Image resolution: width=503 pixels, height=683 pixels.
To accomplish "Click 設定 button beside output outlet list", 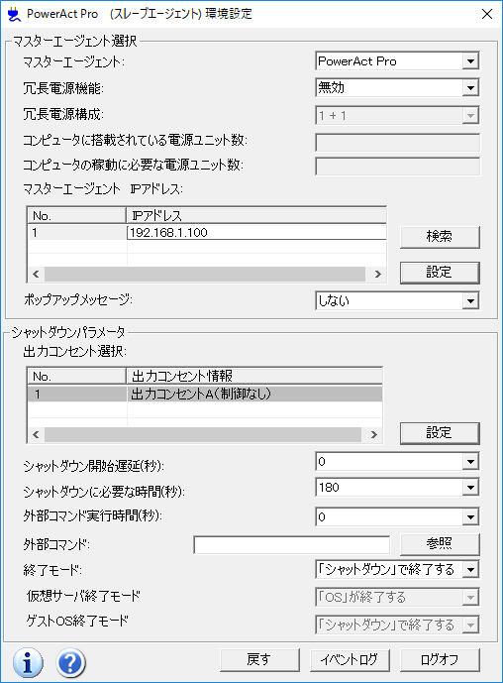I will pyautogui.click(x=440, y=433).
